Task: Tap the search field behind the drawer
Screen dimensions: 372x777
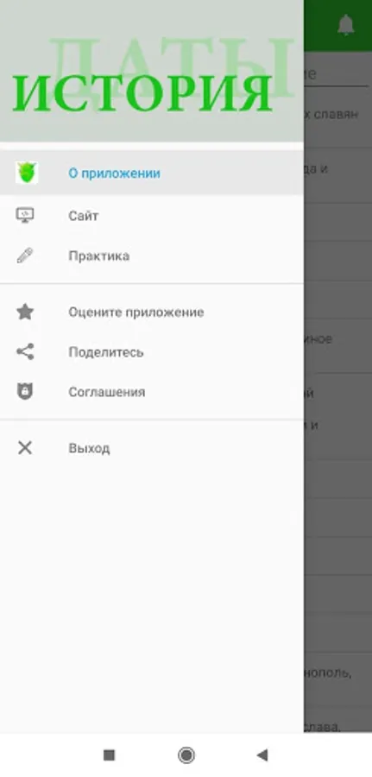Action: tap(337, 74)
